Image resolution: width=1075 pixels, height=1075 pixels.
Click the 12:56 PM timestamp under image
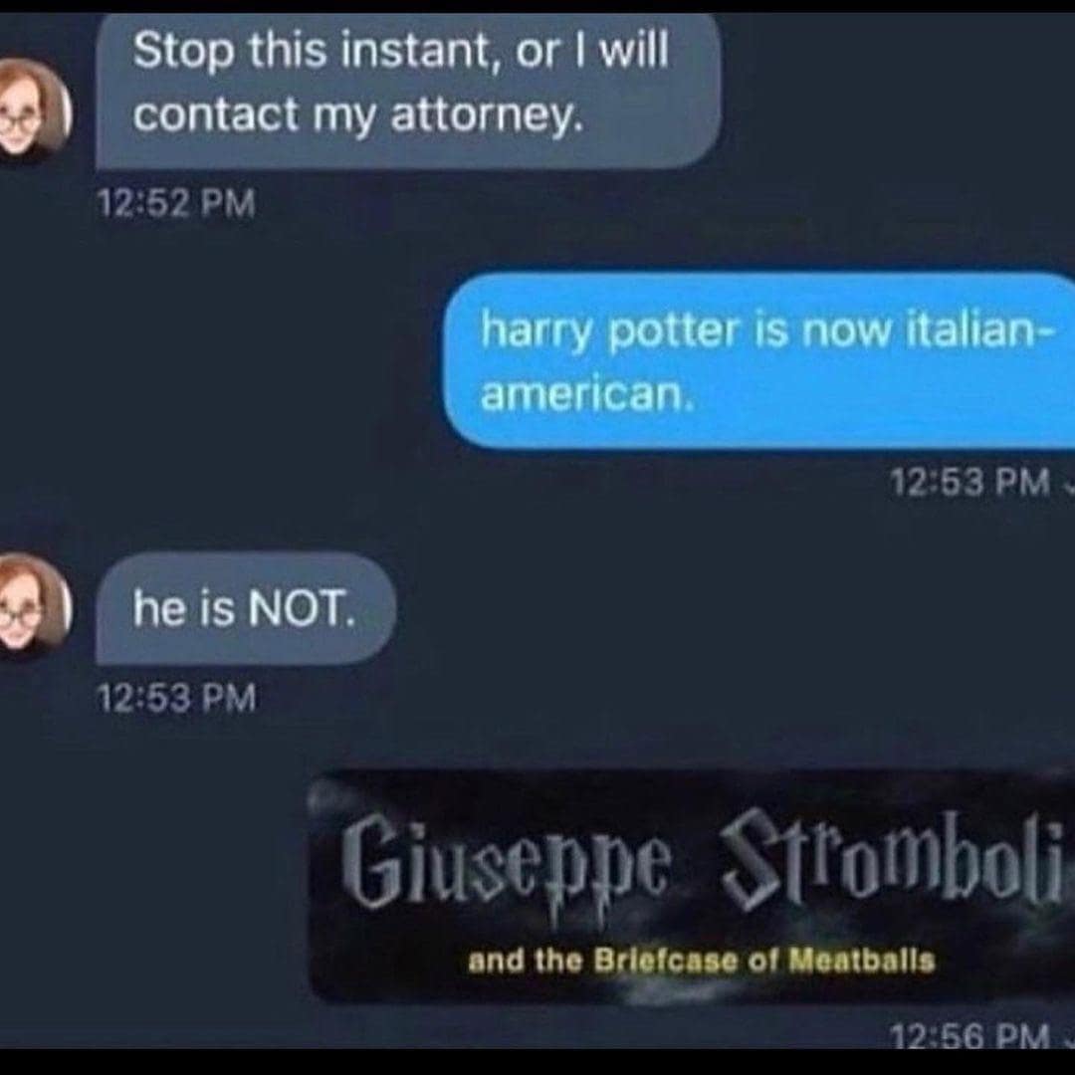(x=970, y=1034)
